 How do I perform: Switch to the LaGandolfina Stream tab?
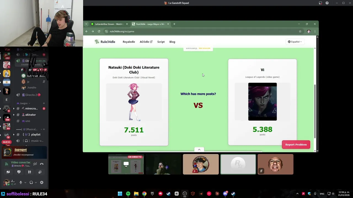pyautogui.click(x=109, y=24)
